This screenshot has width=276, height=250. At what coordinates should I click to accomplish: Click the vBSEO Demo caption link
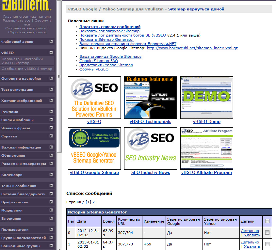207,121
